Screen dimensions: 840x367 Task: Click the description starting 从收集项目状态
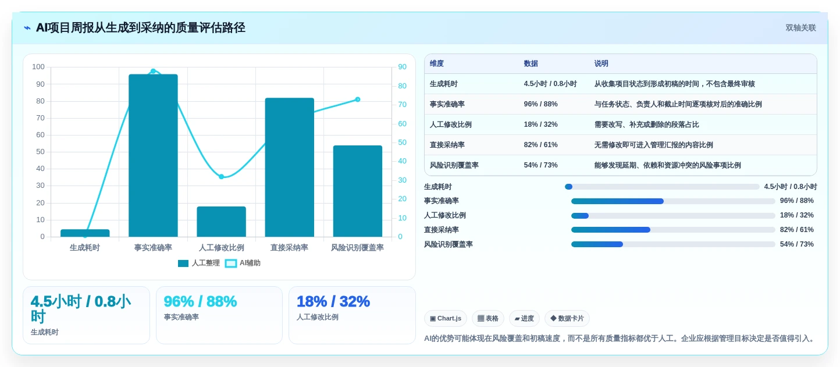[674, 84]
